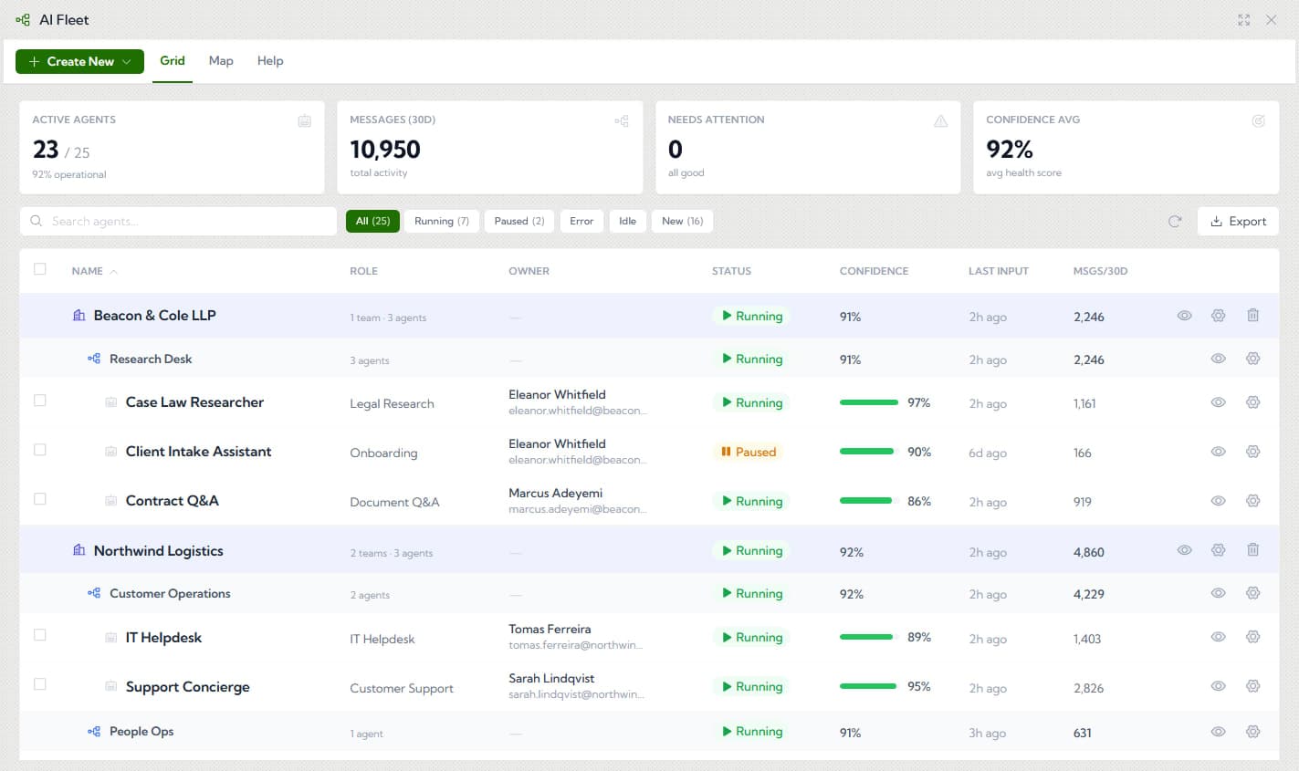Toggle eye icon for Support Concierge row
The width and height of the screenshot is (1299, 771).
click(x=1218, y=686)
